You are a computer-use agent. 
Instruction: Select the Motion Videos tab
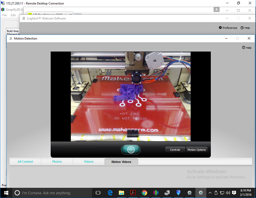(x=121, y=162)
